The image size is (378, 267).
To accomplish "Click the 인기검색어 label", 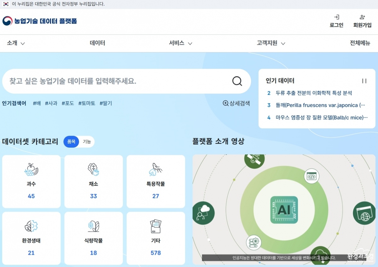I will click(14, 103).
